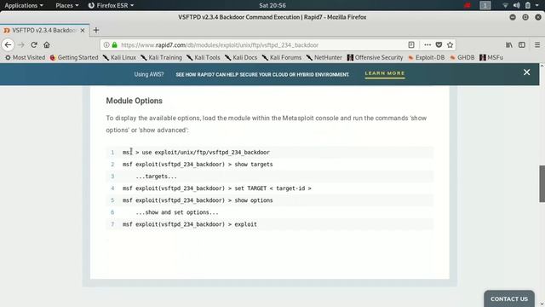Image resolution: width=545 pixels, height=307 pixels.
Task: Open the Kali Docs bookmark
Action: (241, 57)
